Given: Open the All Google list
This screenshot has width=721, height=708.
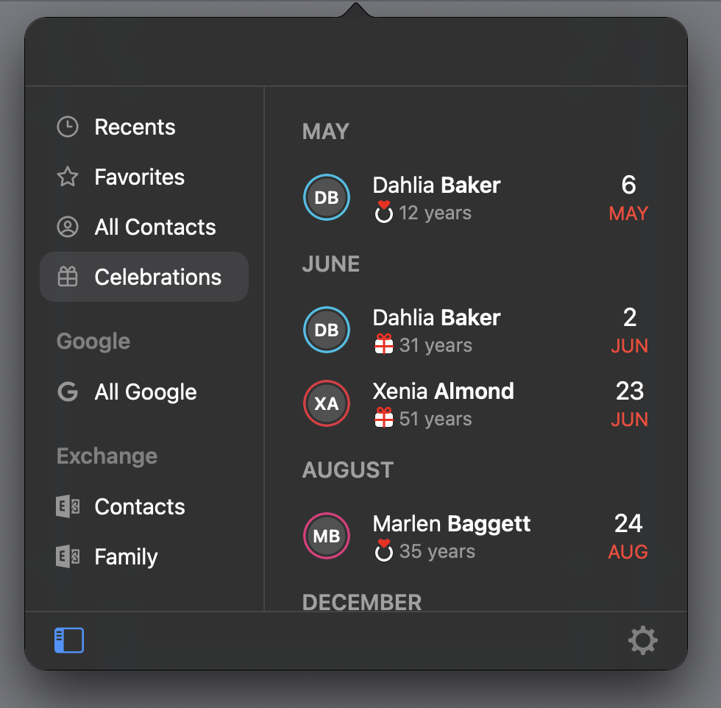Looking at the screenshot, I should tap(144, 392).
